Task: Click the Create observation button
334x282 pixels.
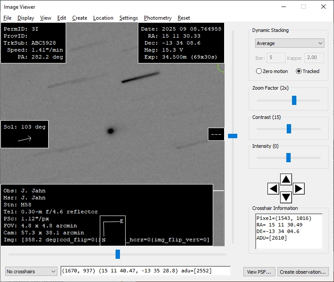Action: coord(303,272)
